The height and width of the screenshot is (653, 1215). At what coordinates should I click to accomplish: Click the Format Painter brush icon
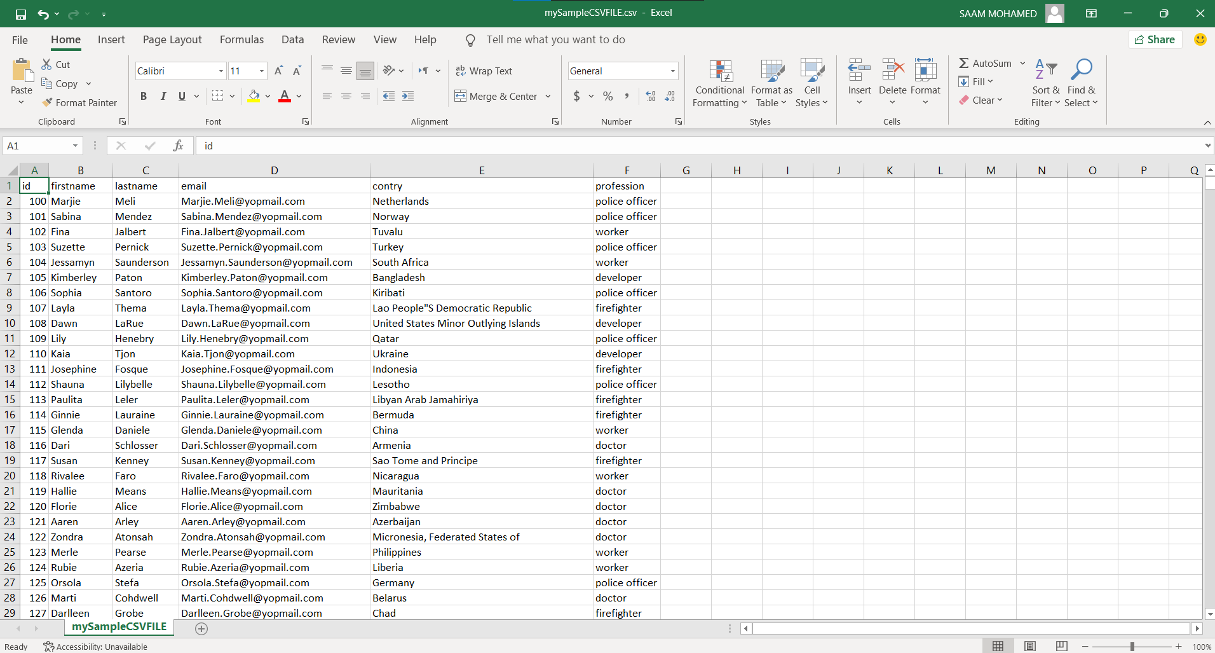click(x=47, y=102)
